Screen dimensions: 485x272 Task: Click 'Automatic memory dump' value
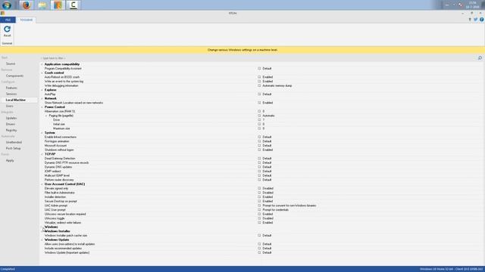(x=277, y=85)
